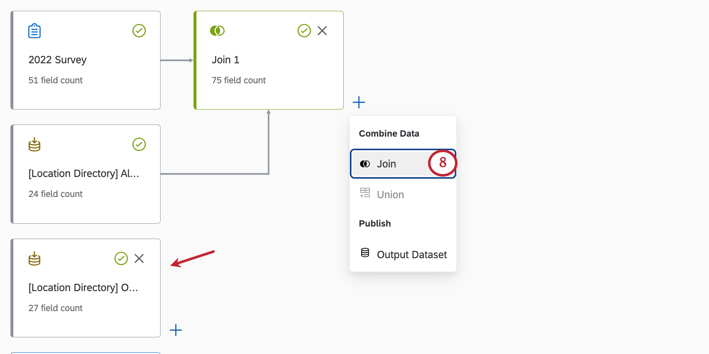Open plus menu beside [Location Directory] O... node
The image size is (709, 354).
point(176,330)
